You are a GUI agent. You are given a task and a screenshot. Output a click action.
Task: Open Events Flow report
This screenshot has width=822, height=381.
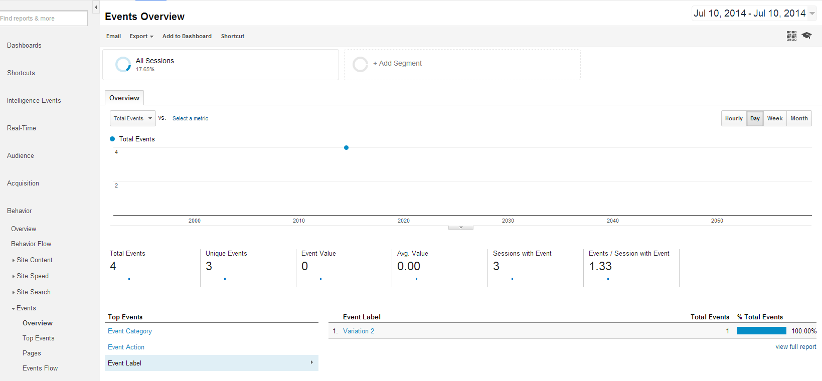pos(40,368)
